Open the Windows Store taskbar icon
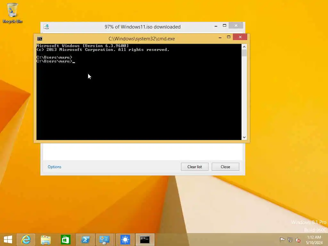328x246 pixels. [65, 240]
